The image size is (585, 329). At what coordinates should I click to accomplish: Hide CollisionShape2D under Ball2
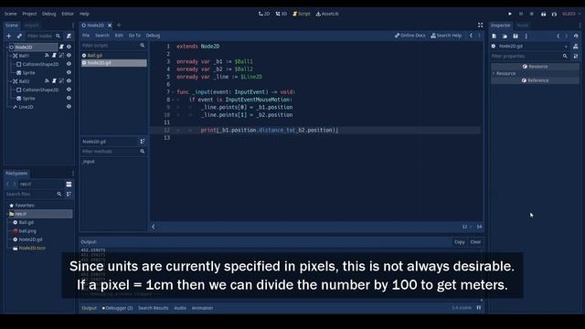(69, 90)
